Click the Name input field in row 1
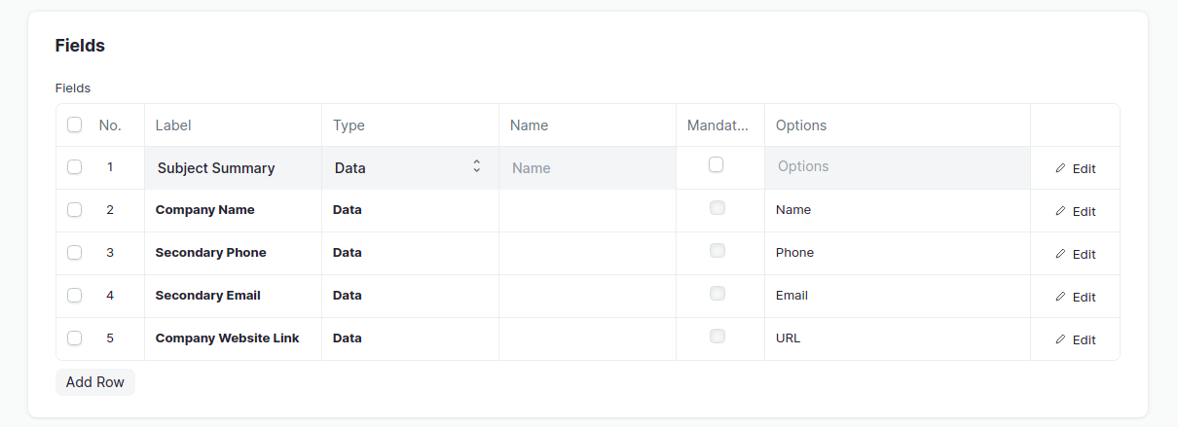The width and height of the screenshot is (1178, 427). click(x=587, y=167)
